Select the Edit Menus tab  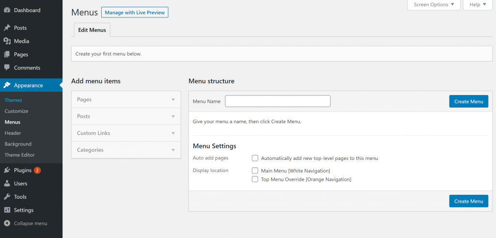click(92, 30)
